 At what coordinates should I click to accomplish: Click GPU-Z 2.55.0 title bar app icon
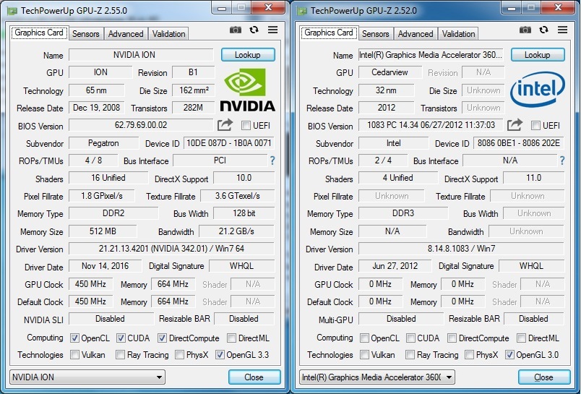point(12,11)
